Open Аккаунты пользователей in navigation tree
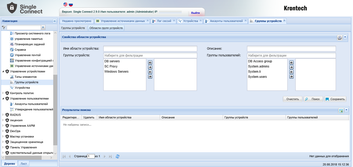This screenshot has height=167, width=353. (x=31, y=104)
